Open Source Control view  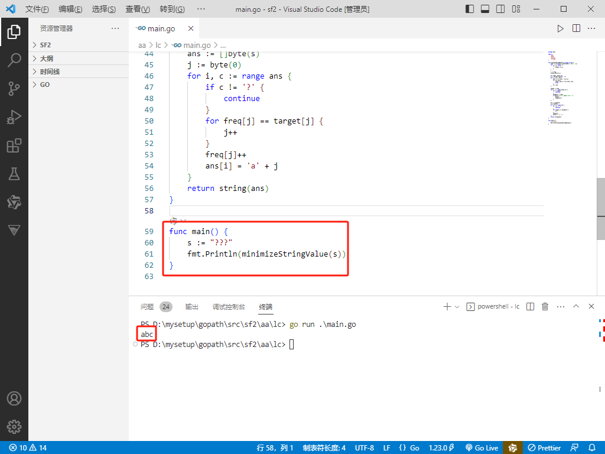point(14,89)
